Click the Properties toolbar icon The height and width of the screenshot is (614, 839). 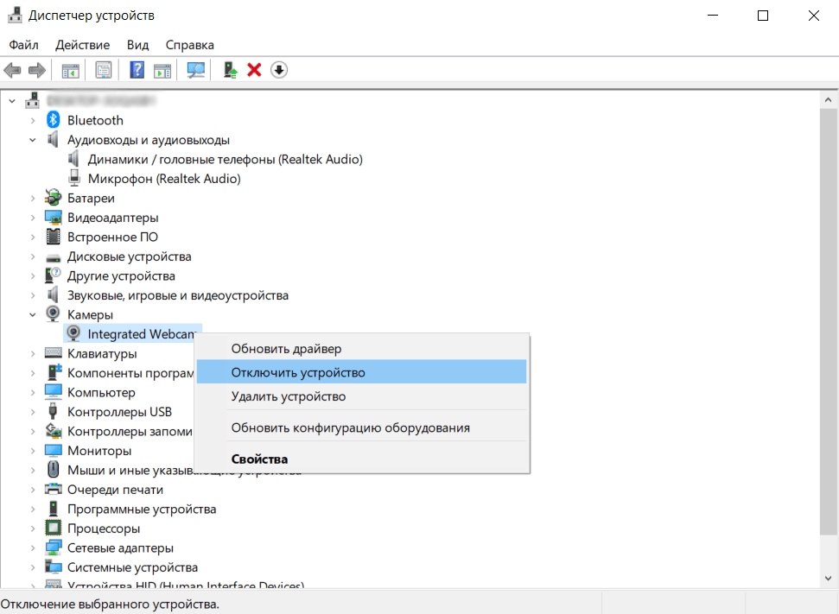tap(103, 69)
